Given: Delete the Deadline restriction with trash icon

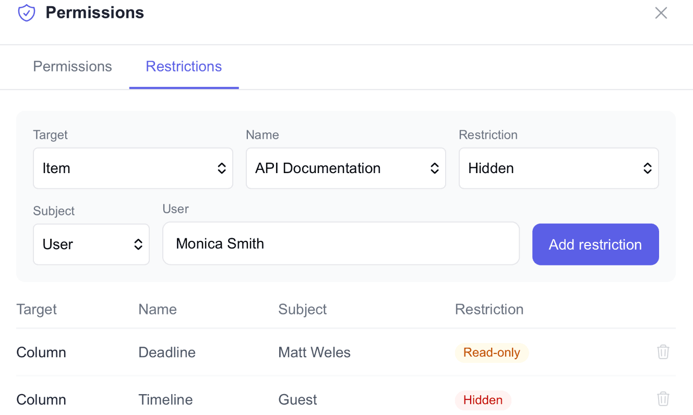Looking at the screenshot, I should (663, 352).
